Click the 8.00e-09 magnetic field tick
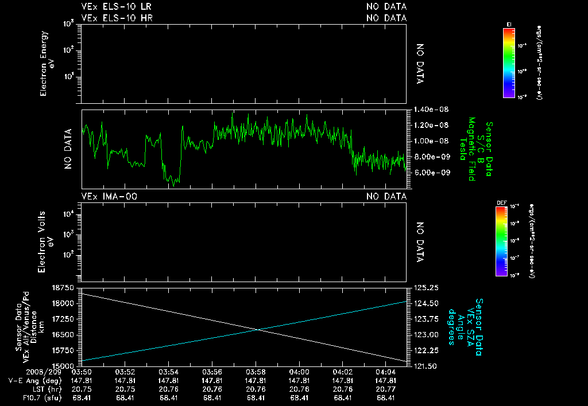The width and height of the screenshot is (588, 406). tap(431, 157)
